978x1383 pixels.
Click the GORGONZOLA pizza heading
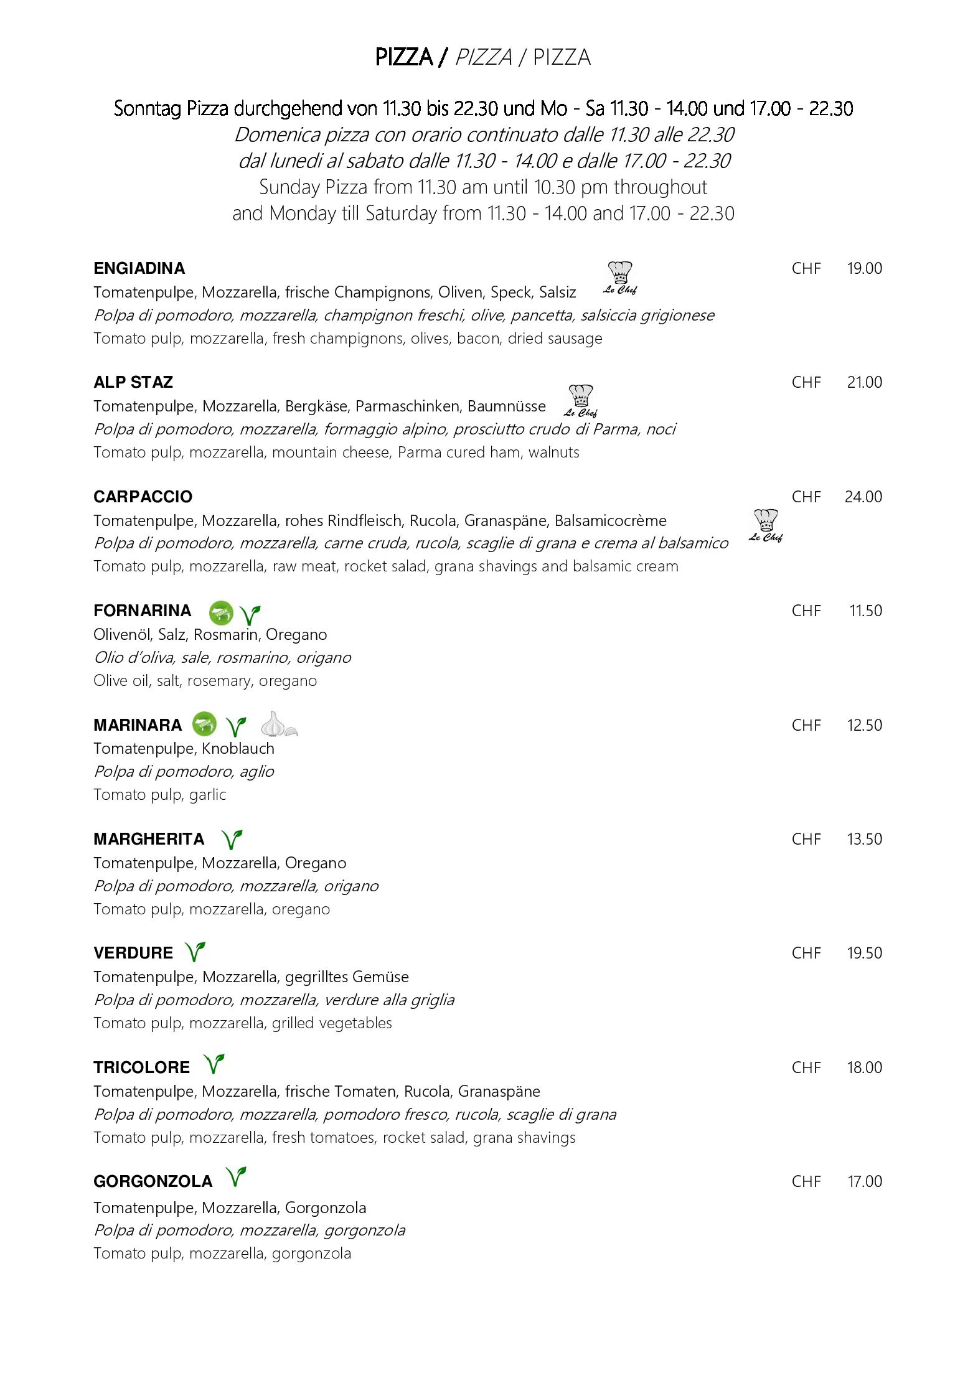click(153, 1181)
